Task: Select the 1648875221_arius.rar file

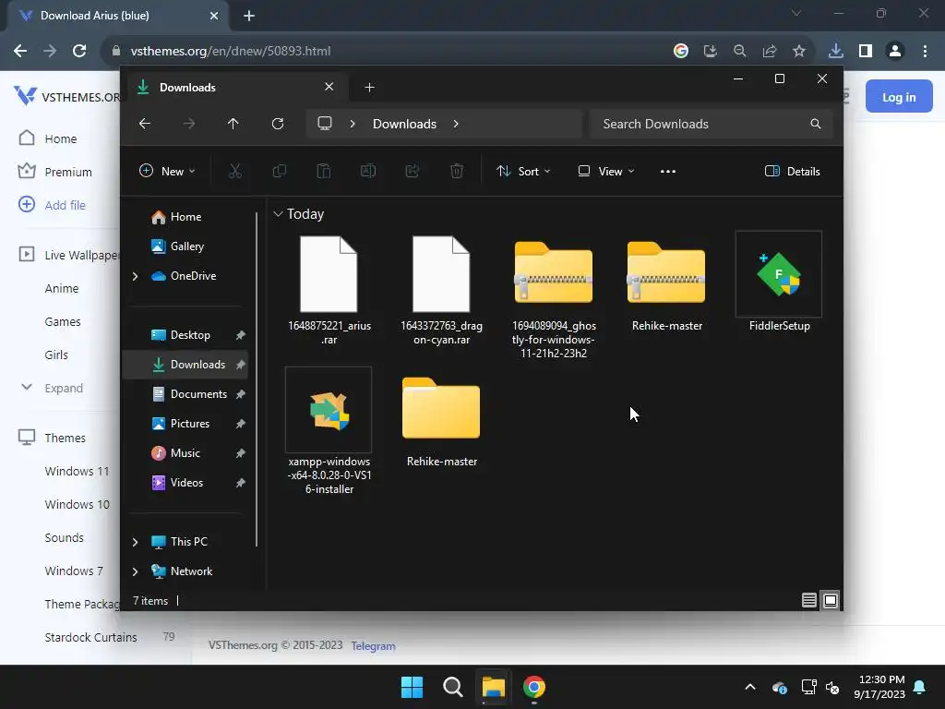Action: click(329, 291)
